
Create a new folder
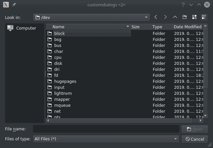pyautogui.click(x=185, y=17)
